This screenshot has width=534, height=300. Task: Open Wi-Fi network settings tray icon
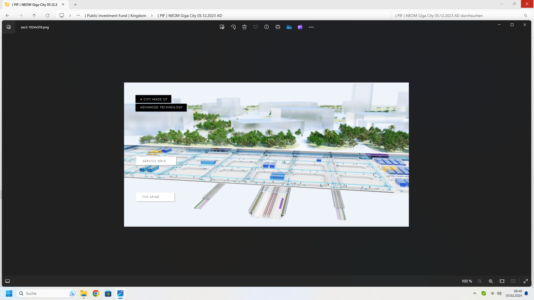coord(493,293)
